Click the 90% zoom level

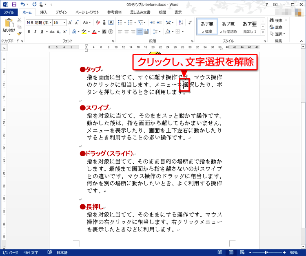(x=294, y=252)
